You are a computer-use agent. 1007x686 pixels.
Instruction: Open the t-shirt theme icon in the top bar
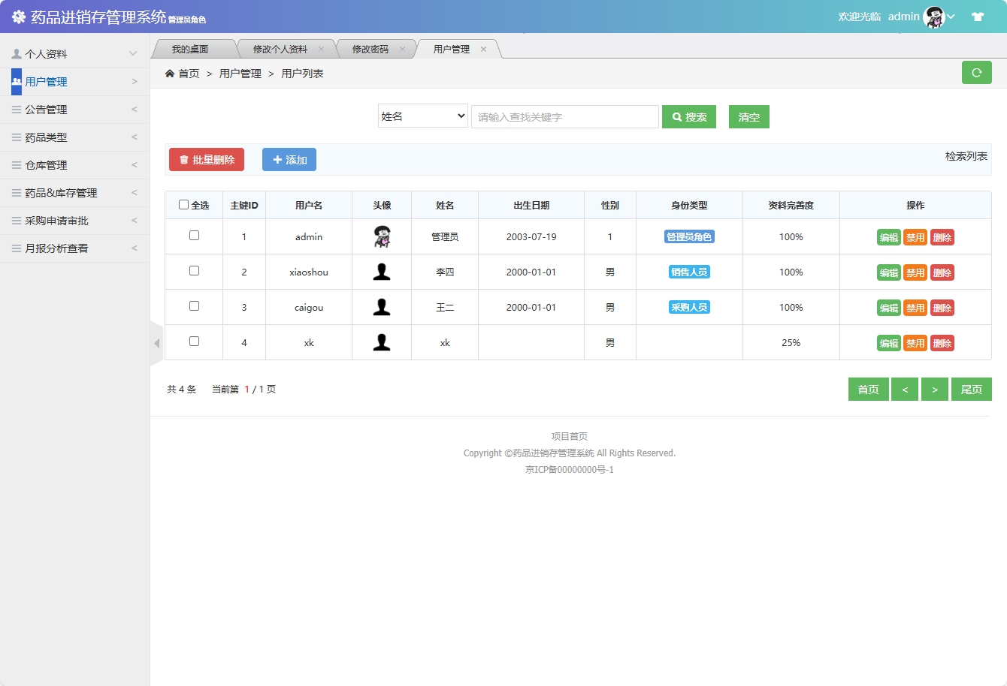[x=978, y=15]
